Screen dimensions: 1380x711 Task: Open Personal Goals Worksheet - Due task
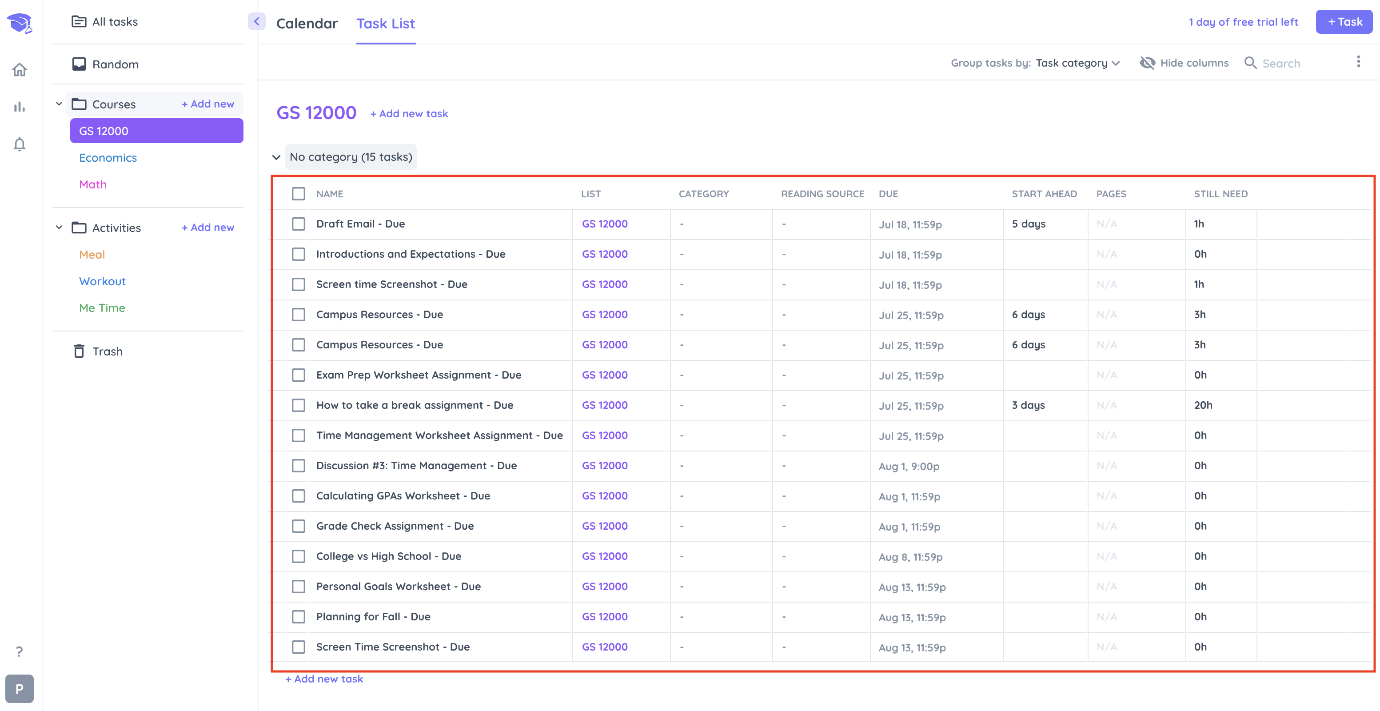[399, 587]
